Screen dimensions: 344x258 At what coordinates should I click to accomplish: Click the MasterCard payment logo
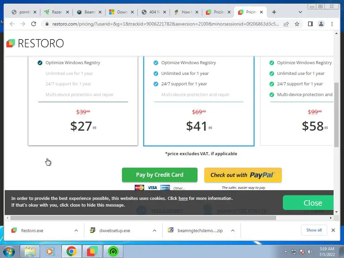pos(139,187)
